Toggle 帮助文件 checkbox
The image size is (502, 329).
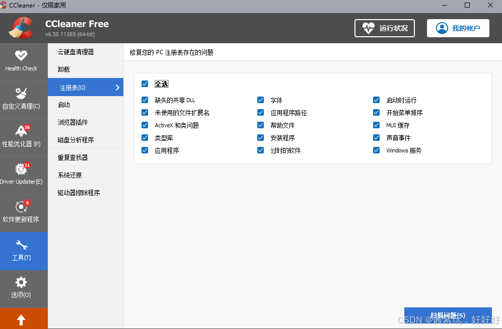tap(261, 125)
